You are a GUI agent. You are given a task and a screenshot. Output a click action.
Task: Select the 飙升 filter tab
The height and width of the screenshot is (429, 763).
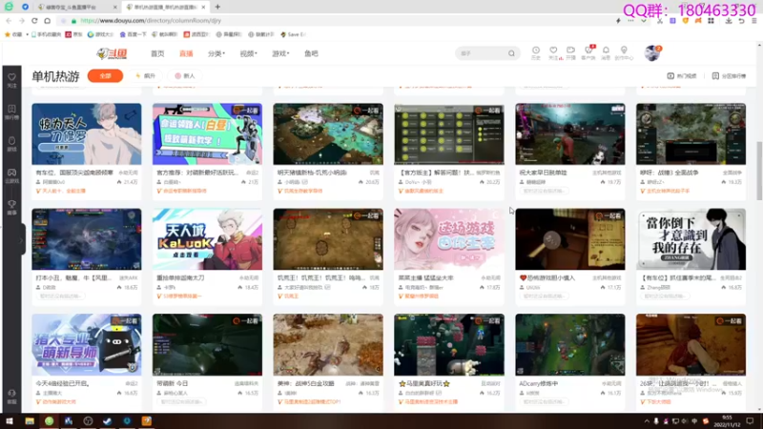tap(146, 76)
